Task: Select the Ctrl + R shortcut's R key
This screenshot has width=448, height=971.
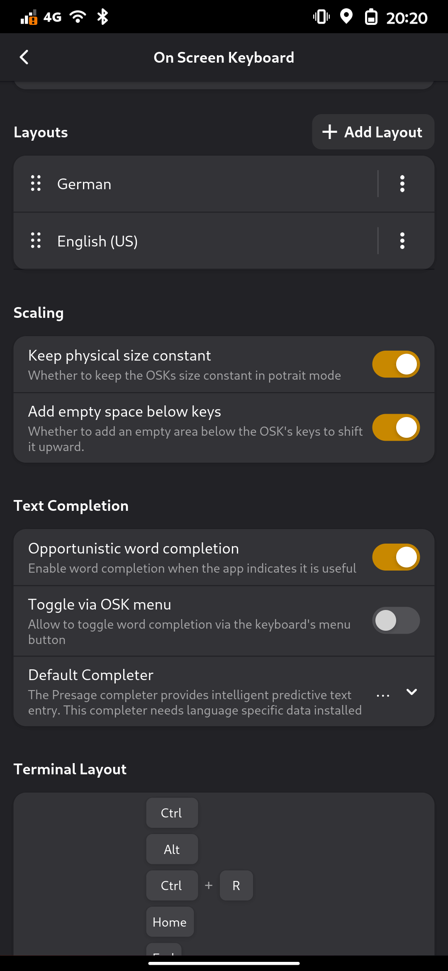Action: [236, 886]
